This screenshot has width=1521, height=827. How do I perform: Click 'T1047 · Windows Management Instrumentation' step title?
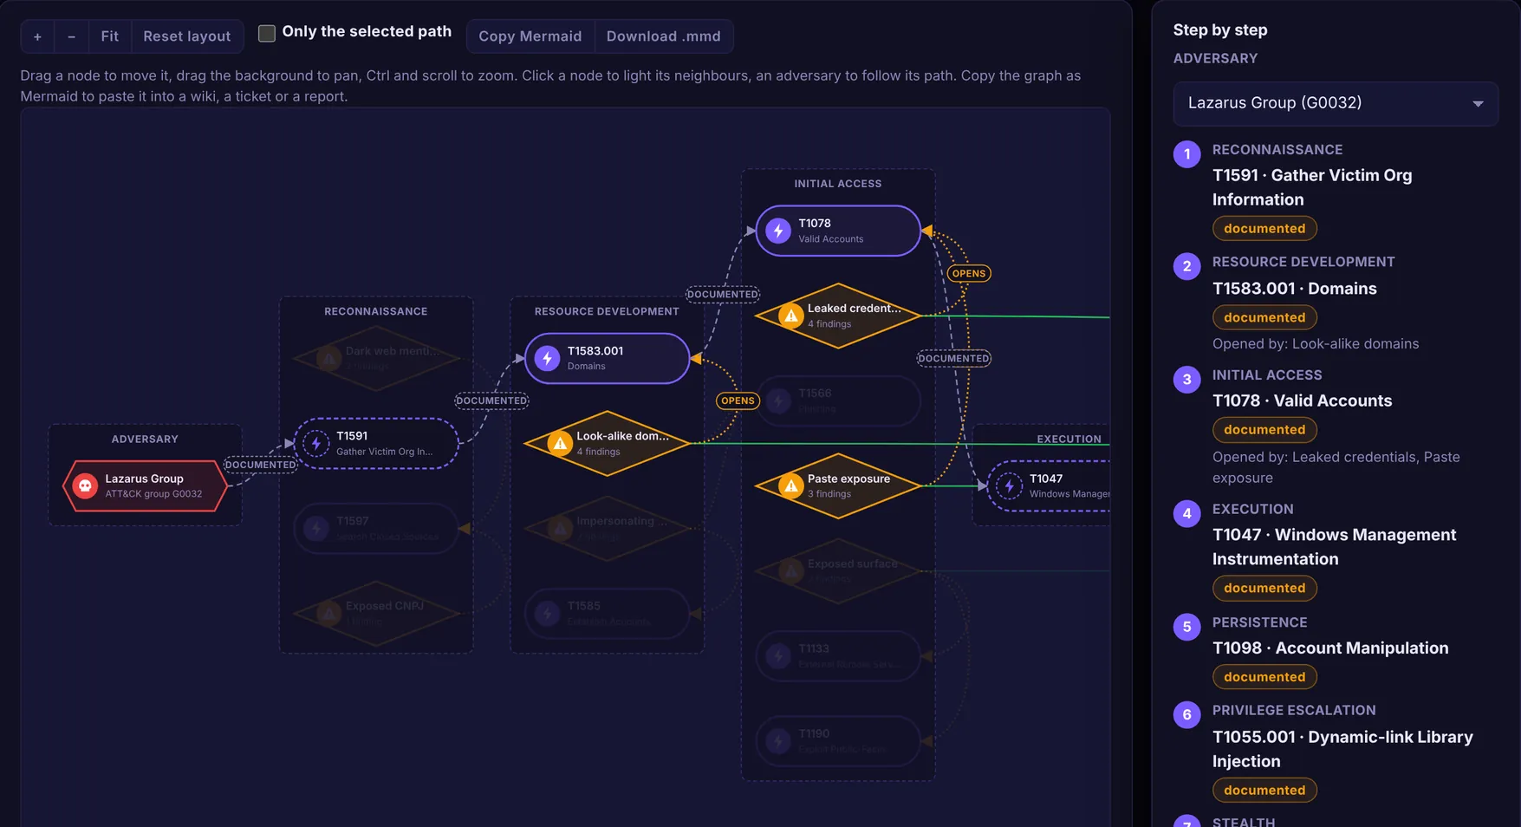[1335, 547]
